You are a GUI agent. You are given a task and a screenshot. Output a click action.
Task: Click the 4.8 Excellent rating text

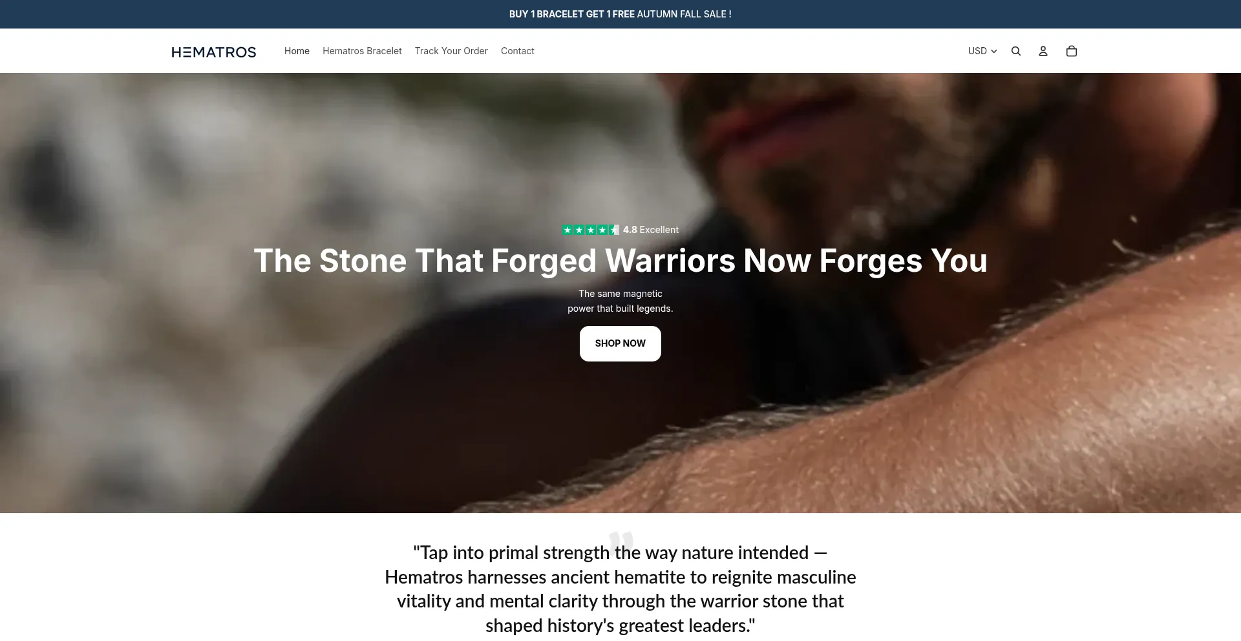(651, 230)
